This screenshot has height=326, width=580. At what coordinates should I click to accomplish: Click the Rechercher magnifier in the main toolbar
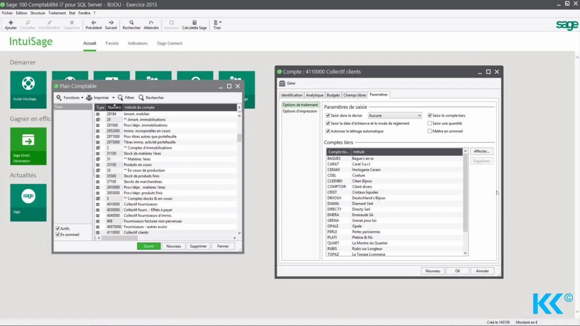tap(131, 23)
